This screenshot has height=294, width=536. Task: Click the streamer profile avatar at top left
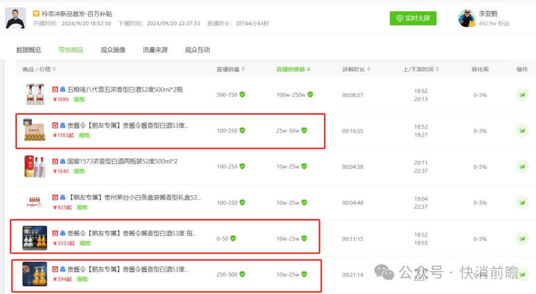pyautogui.click(x=15, y=18)
